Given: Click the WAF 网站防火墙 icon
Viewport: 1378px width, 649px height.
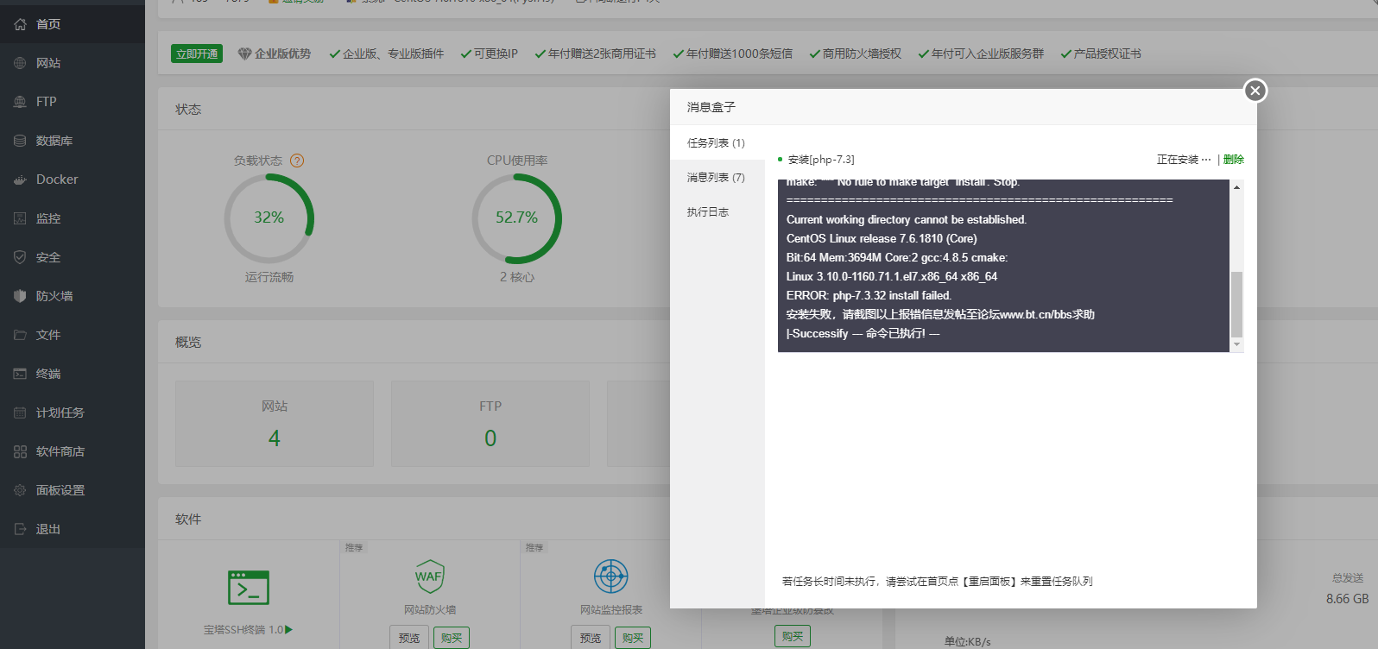Looking at the screenshot, I should coord(429,577).
